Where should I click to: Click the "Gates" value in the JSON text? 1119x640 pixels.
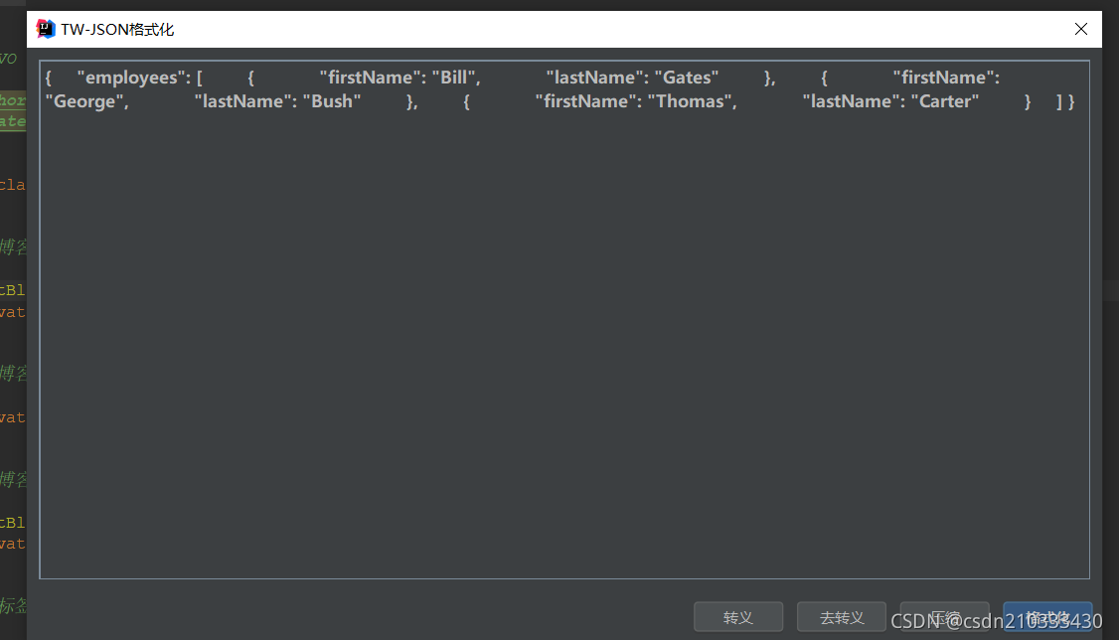tap(687, 78)
